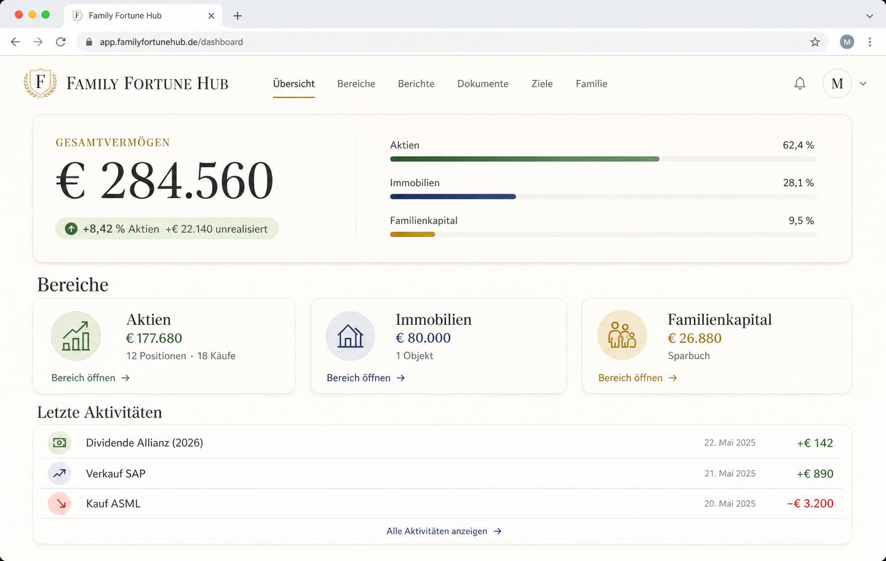Open the Aktien Bereich öffnen link
The image size is (886, 561).
(90, 378)
